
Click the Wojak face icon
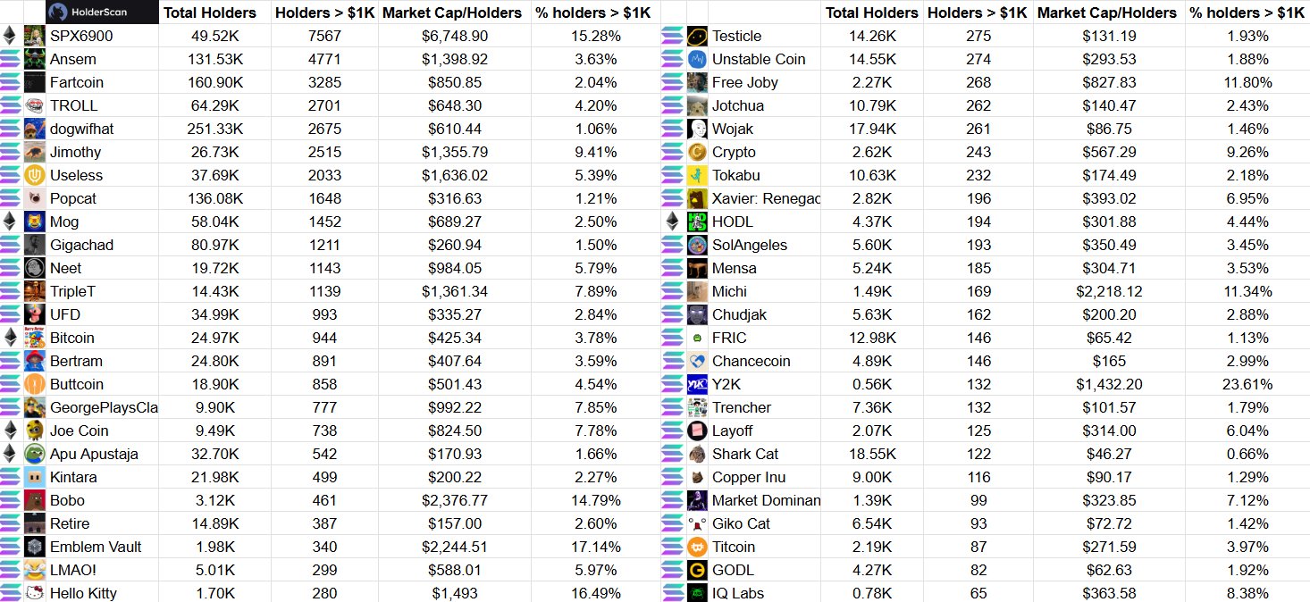click(x=698, y=129)
